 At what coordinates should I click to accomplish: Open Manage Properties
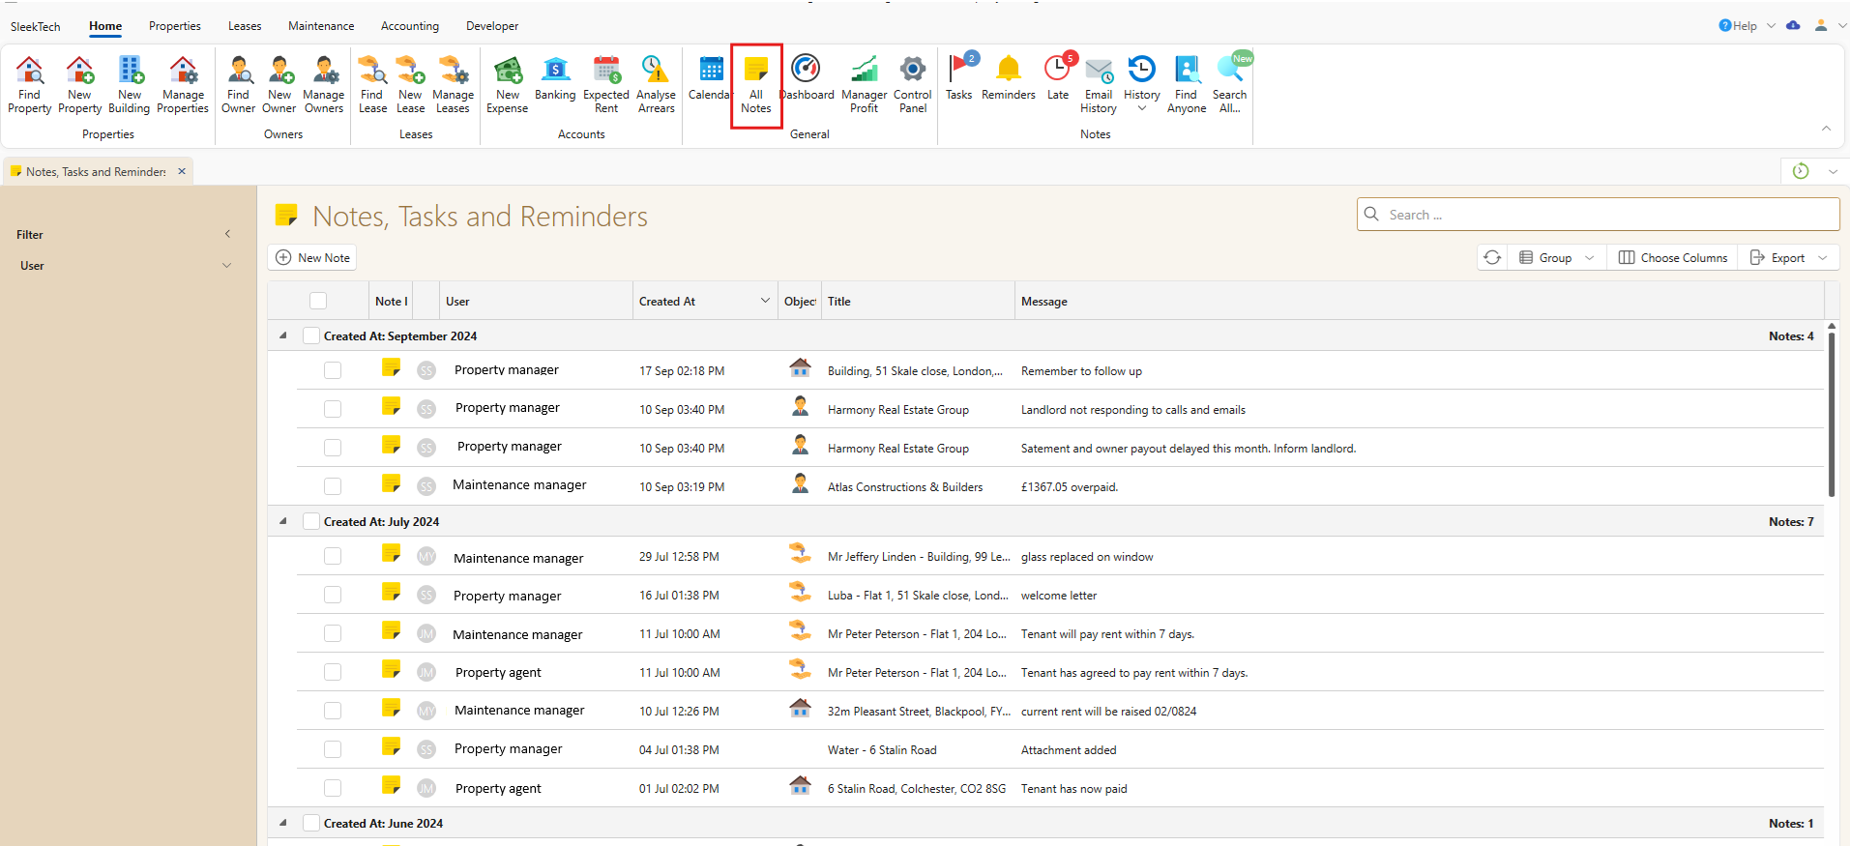click(x=183, y=84)
